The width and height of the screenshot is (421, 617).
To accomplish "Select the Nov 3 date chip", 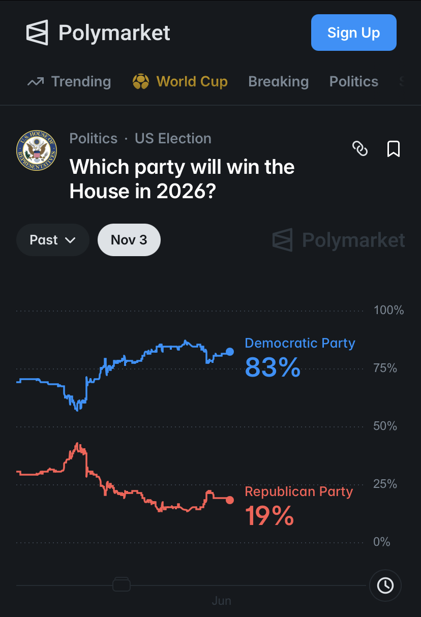I will pyautogui.click(x=129, y=240).
